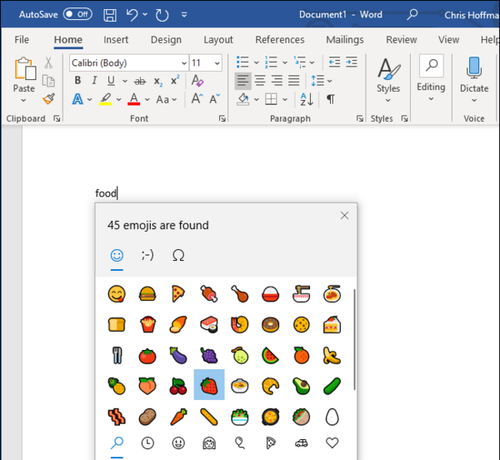Click the Save icon in title bar

click(110, 15)
